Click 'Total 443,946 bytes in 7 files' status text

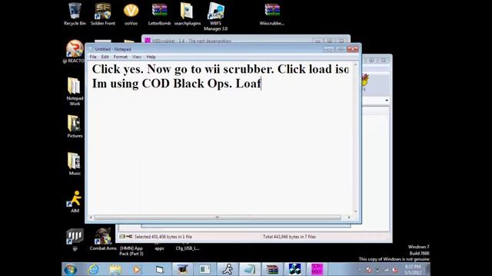click(x=289, y=237)
